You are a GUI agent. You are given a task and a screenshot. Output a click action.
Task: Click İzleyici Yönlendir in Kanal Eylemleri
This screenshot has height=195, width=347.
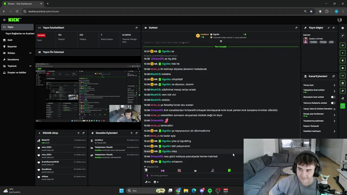(311, 126)
